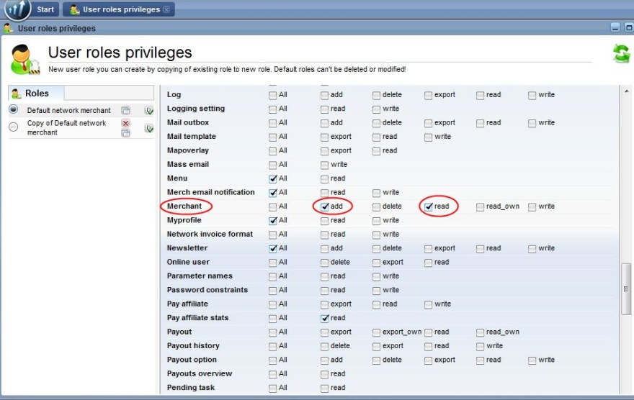
Task: Copy the Default network merchant role
Action: pos(125,110)
